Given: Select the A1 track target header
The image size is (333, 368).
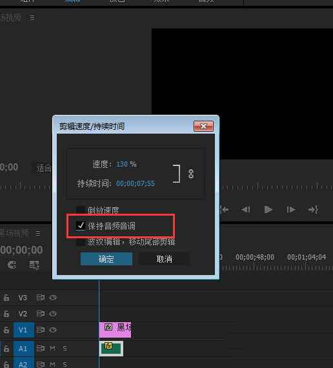Looking at the screenshot, I should coord(24,348).
